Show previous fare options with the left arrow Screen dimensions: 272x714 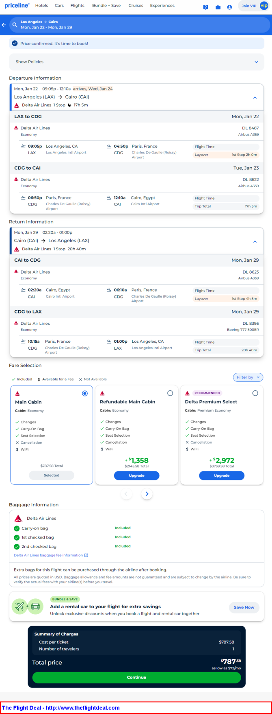(x=126, y=494)
